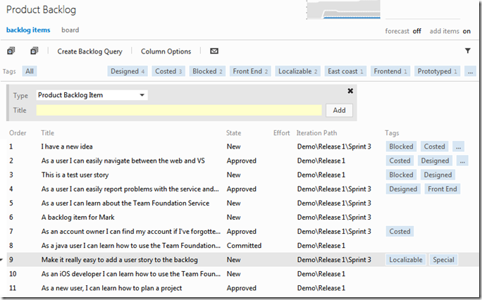Click Costed tag on row 7

pos(400,231)
